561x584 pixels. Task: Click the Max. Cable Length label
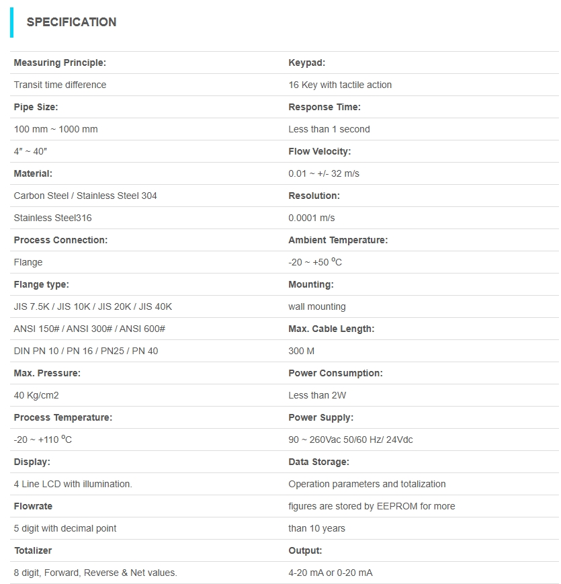coord(331,329)
